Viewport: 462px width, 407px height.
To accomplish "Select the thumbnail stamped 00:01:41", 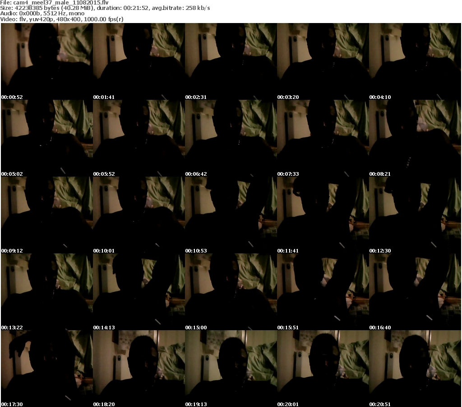I will coord(139,61).
